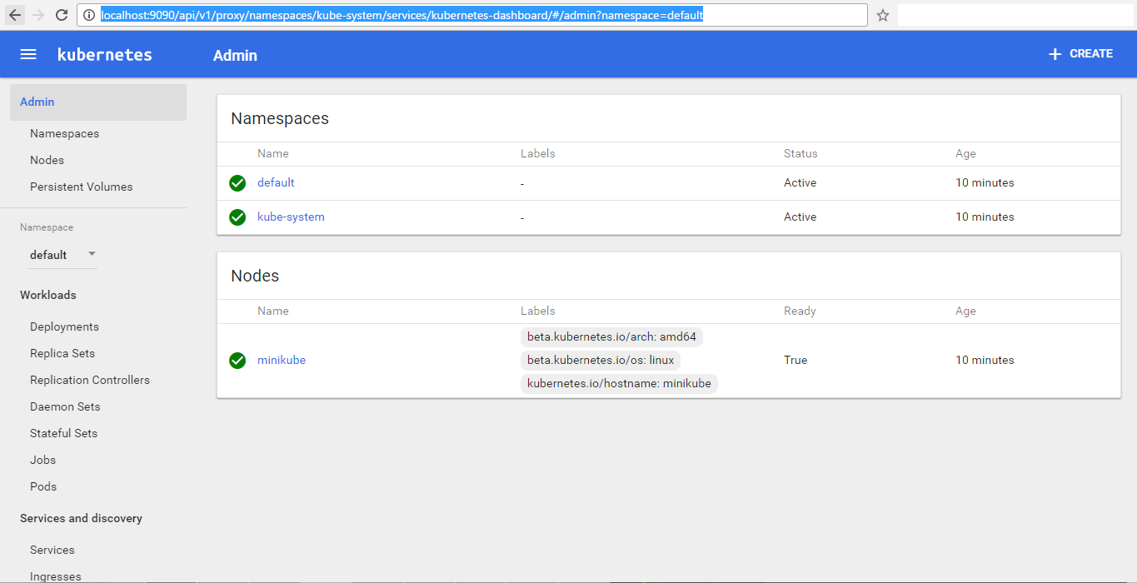Click the label beta.kubernetes.io/os: linux
Screen dimensions: 1137x583
point(601,360)
